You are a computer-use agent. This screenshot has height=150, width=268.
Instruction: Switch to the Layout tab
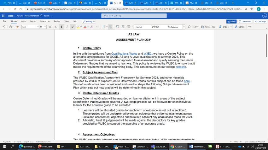(33, 21)
